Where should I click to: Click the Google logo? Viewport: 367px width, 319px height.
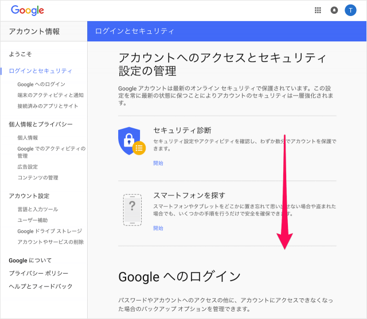28,10
